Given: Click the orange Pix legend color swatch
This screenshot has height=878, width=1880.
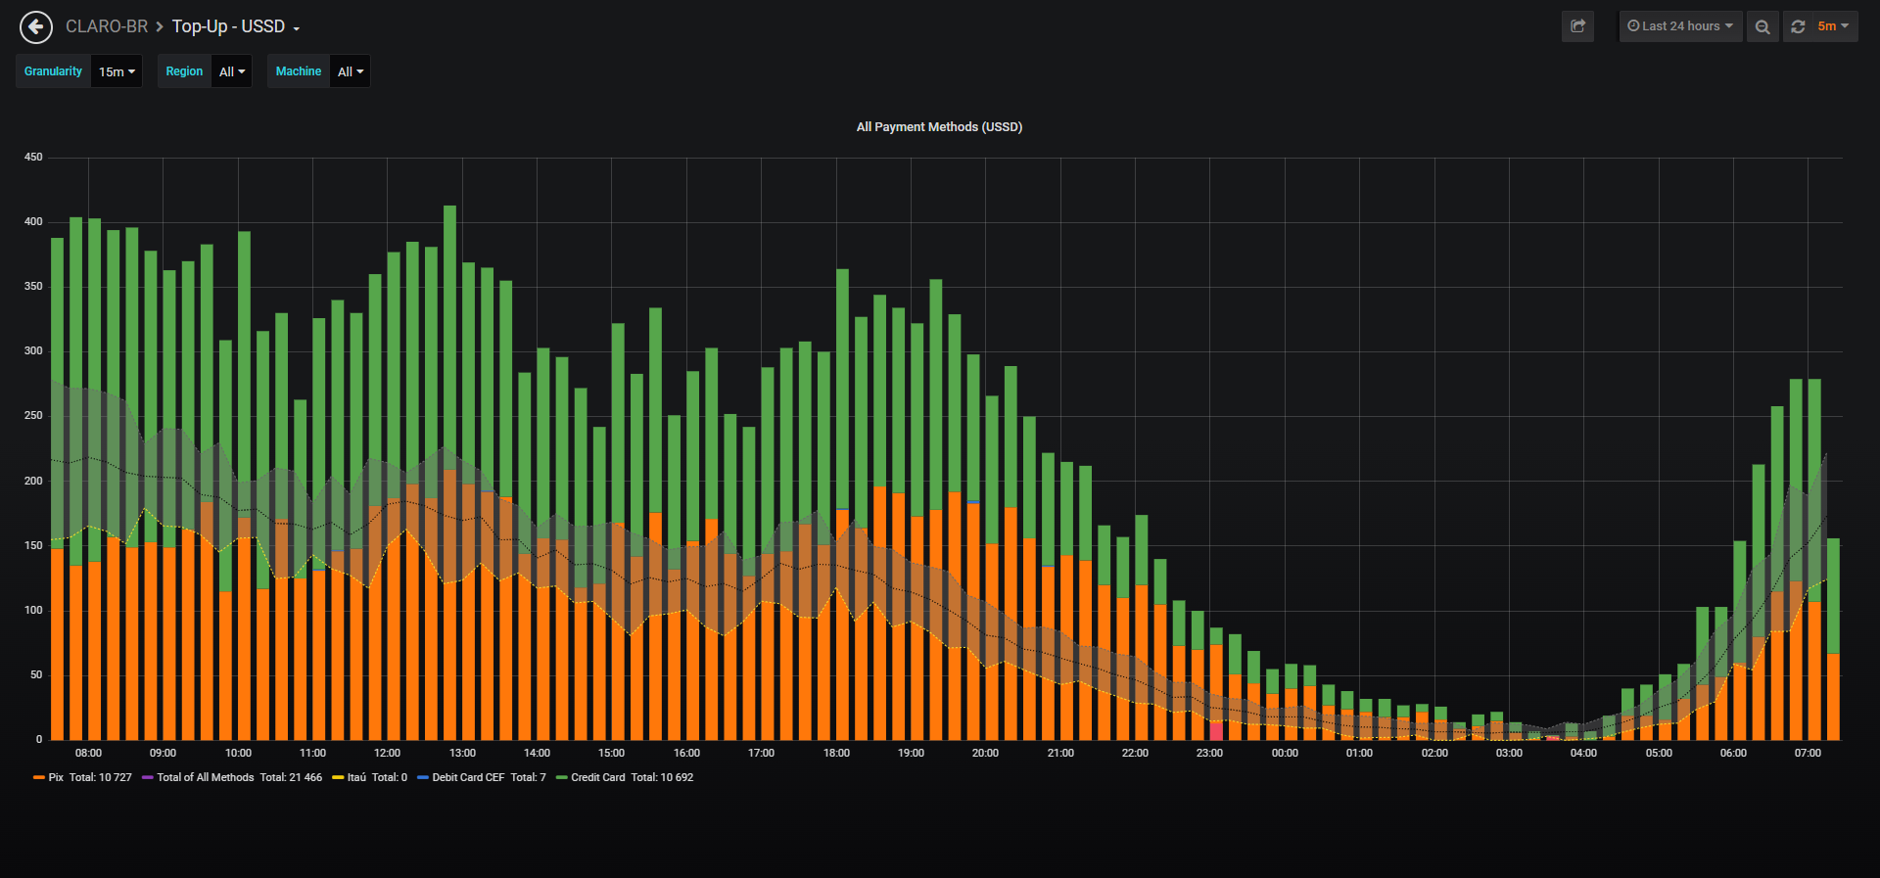Looking at the screenshot, I should point(39,777).
